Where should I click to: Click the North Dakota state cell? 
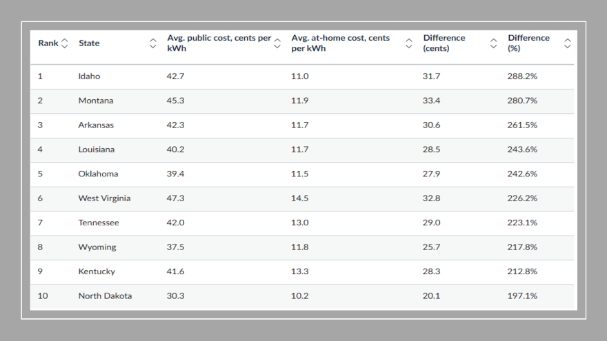(105, 296)
